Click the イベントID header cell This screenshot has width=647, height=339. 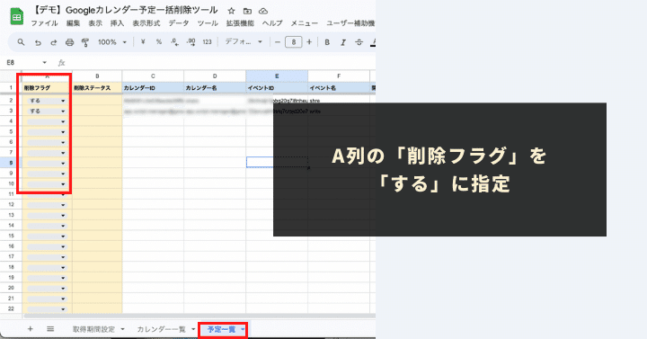(277, 88)
